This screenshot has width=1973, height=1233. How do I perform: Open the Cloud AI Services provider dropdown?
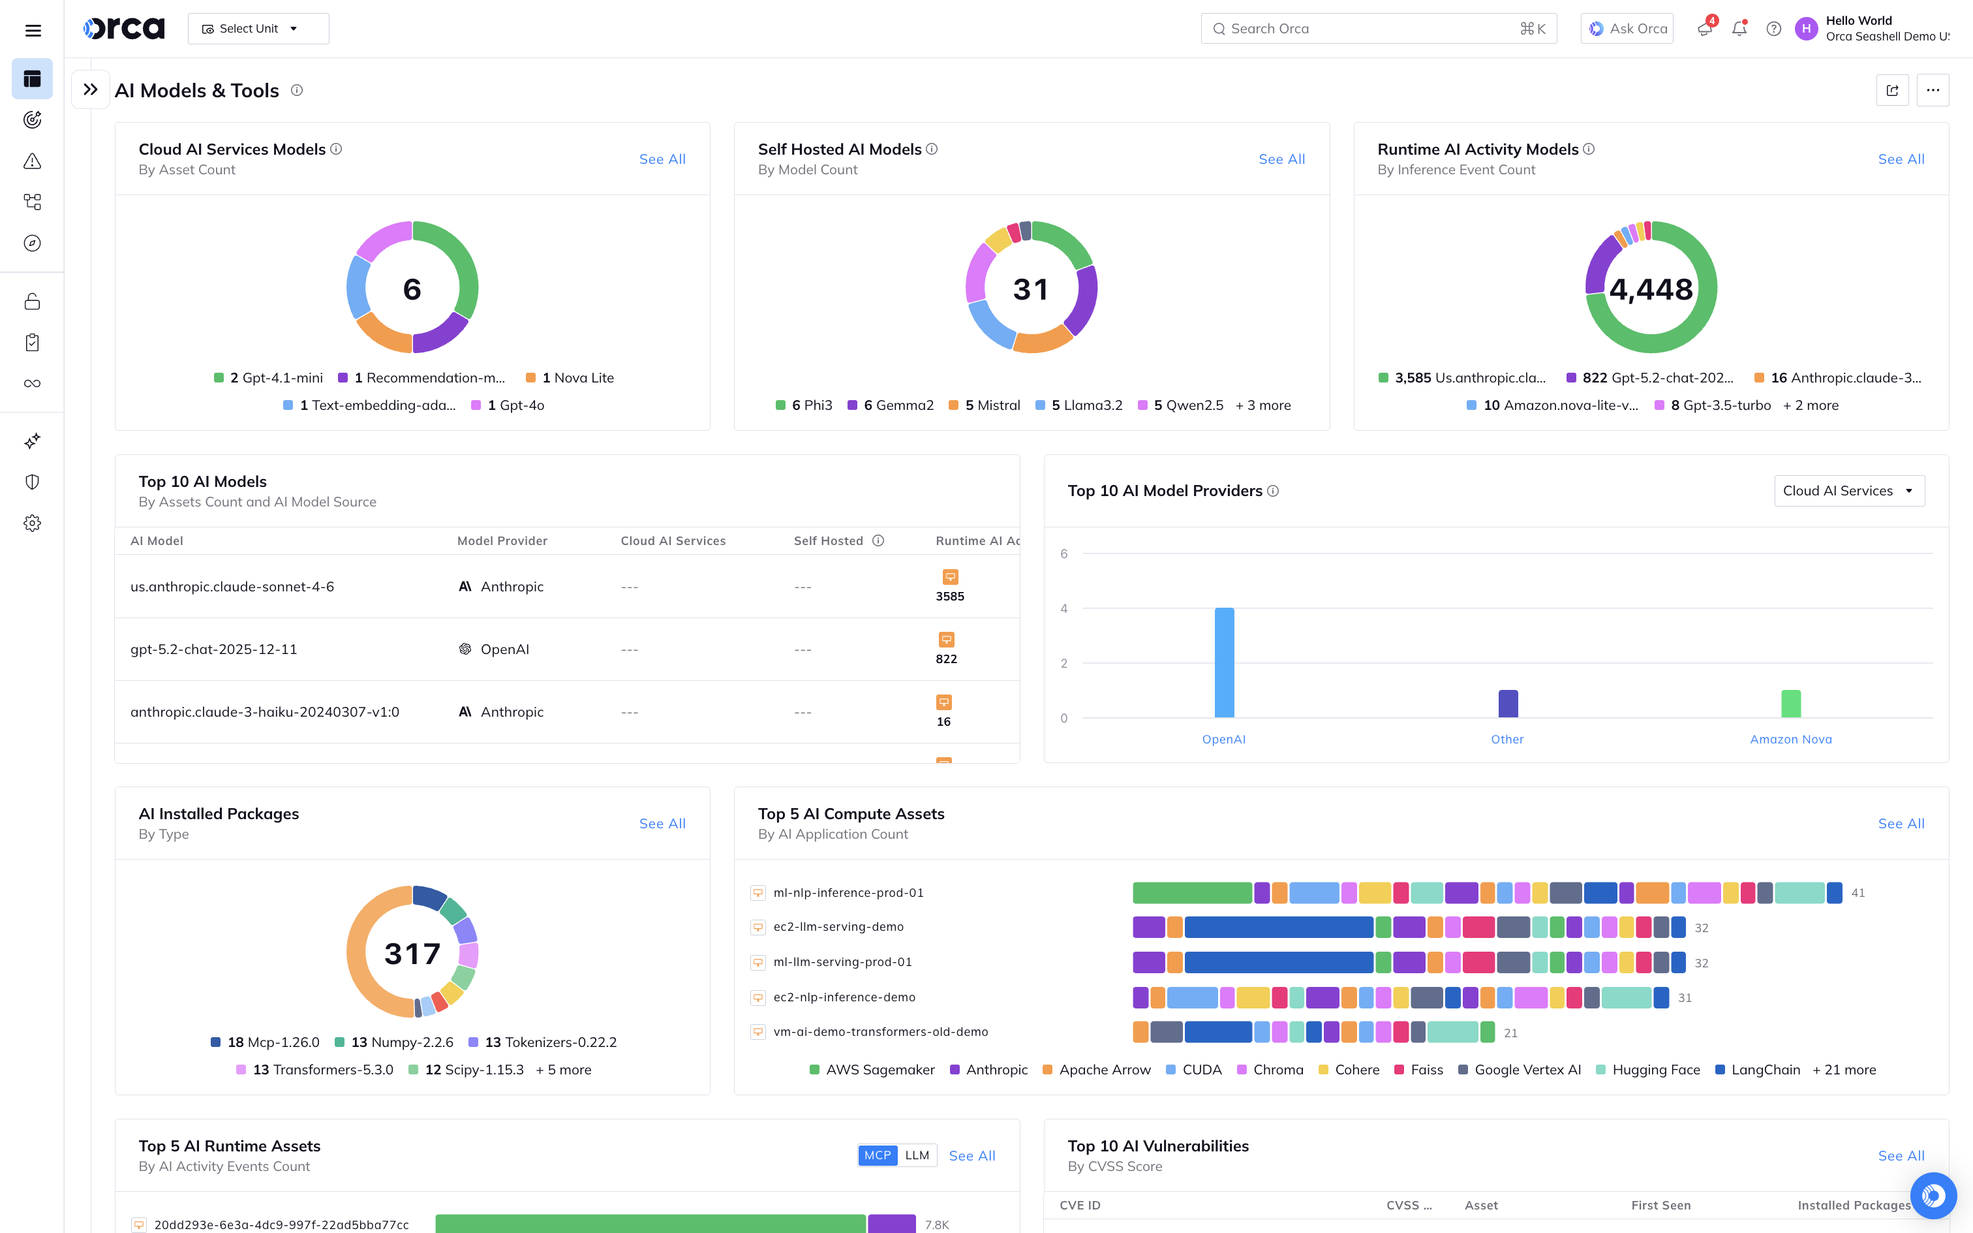(x=1848, y=490)
